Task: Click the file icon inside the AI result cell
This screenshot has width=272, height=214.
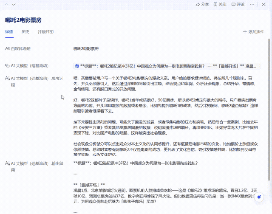Action: point(77,66)
